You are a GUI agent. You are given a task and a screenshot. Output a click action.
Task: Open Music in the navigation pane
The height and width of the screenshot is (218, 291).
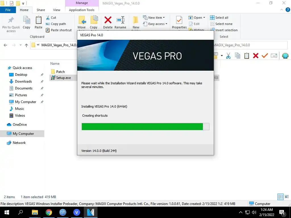coord(17,109)
